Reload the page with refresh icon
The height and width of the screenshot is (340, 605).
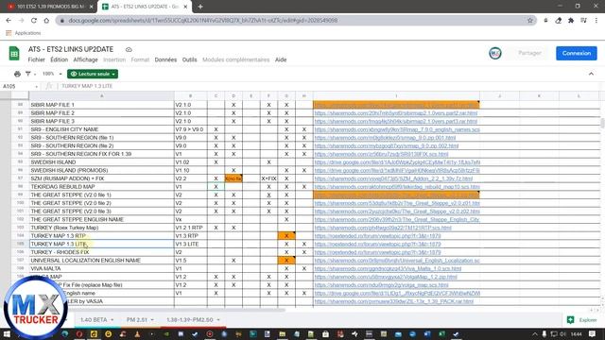34,21
